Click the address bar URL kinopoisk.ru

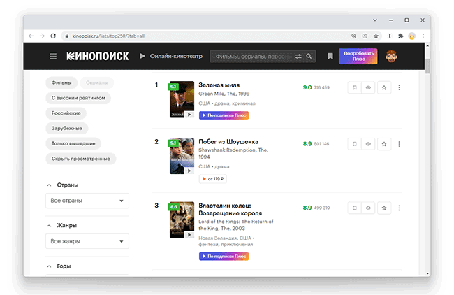tap(108, 36)
